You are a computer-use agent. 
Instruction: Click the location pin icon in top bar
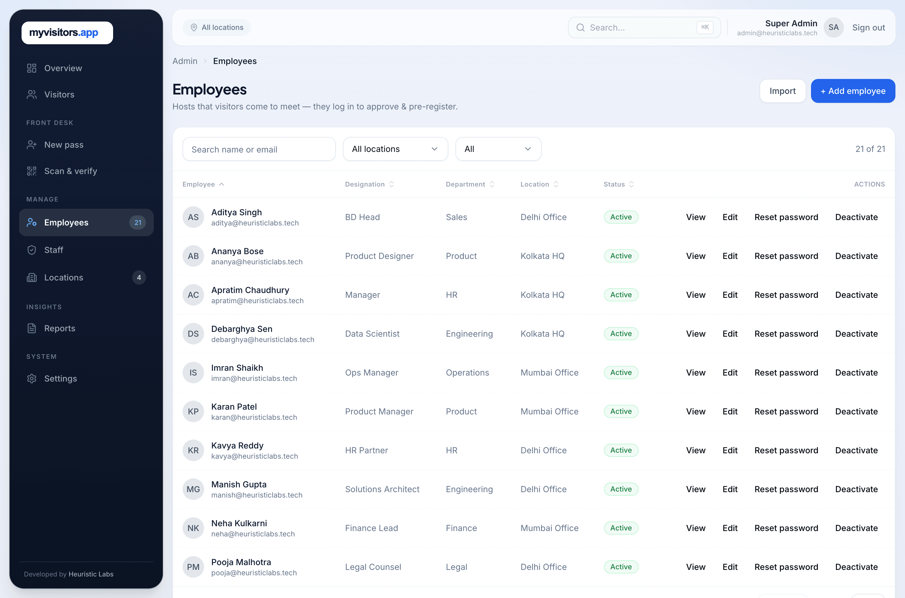click(194, 28)
